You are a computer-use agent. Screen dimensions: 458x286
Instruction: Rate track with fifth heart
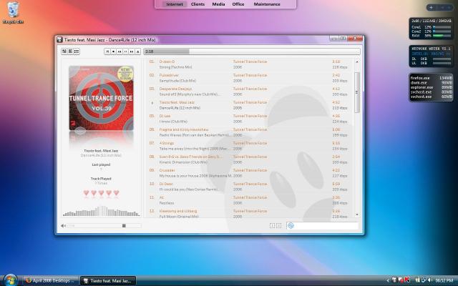pyautogui.click(x=116, y=193)
